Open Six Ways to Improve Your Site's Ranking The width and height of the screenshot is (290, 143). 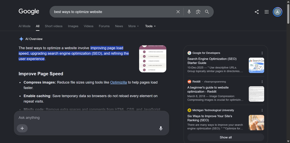(210, 118)
